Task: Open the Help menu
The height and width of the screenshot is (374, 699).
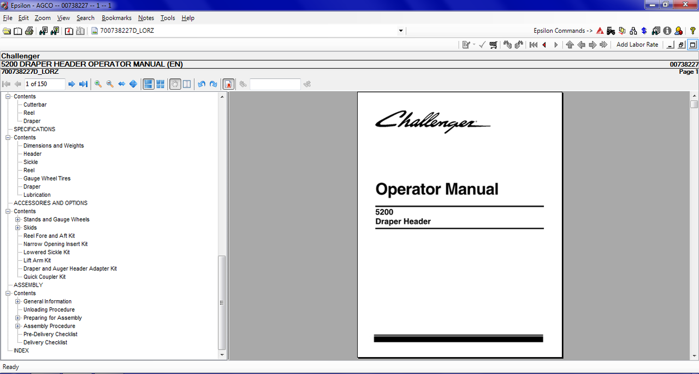Action: click(188, 18)
